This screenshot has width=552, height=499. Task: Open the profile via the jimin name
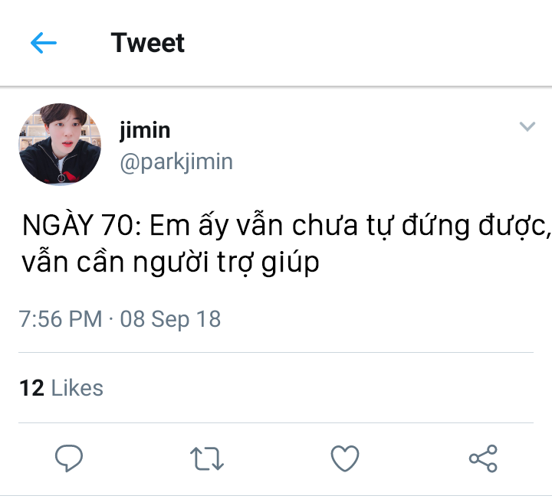(145, 130)
